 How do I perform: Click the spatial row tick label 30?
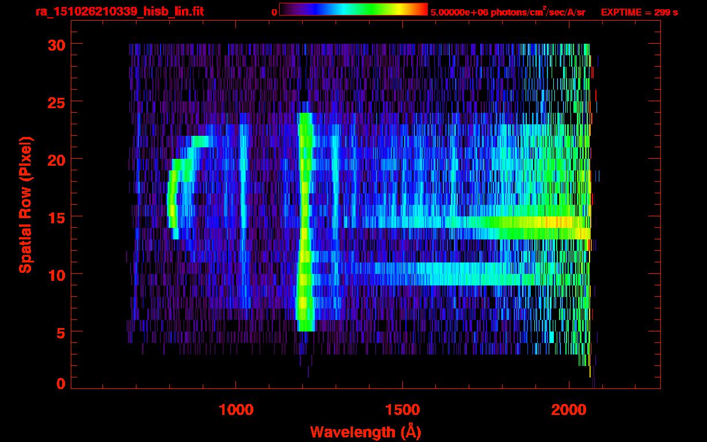pos(56,44)
